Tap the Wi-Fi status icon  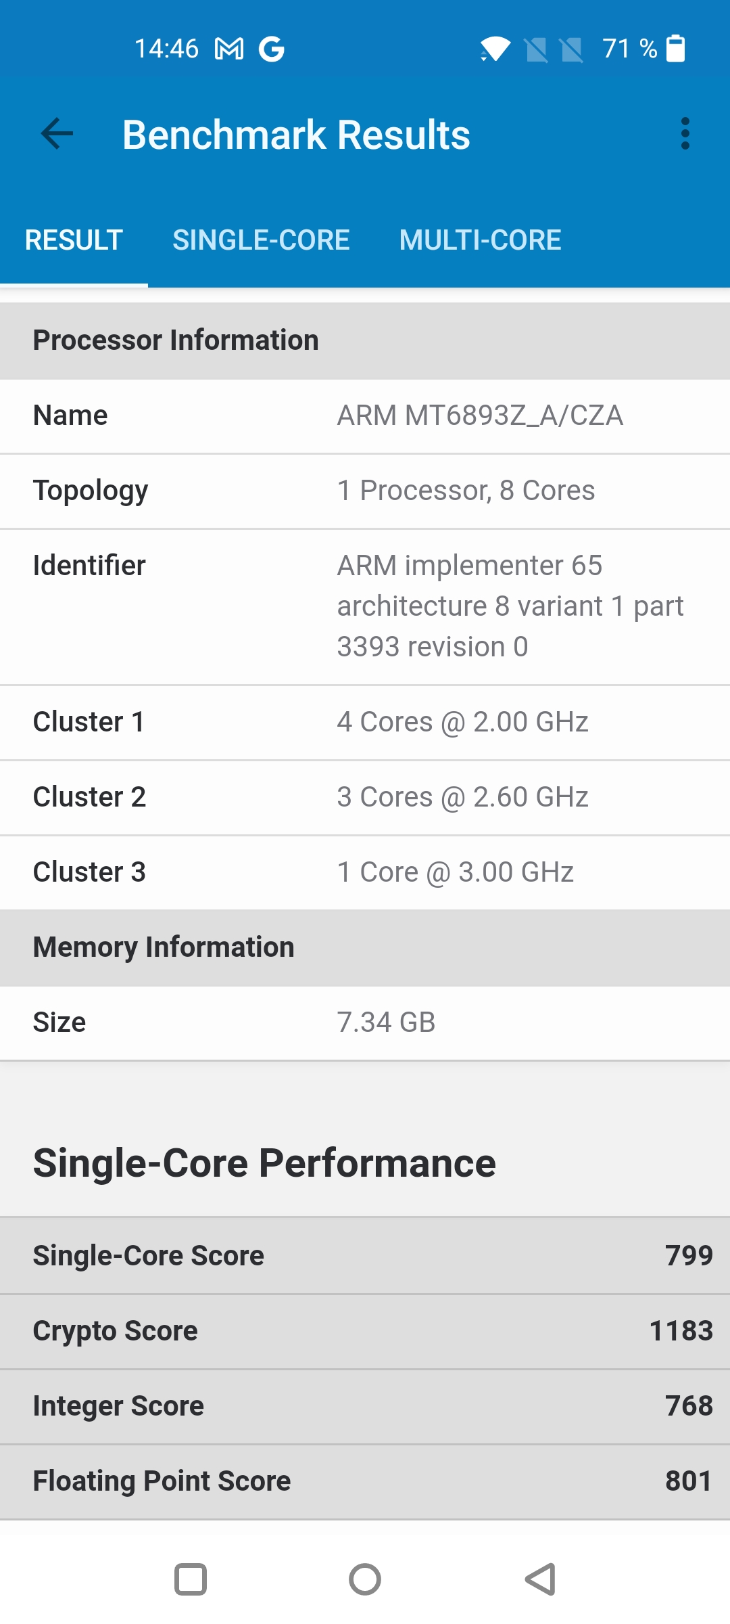click(x=495, y=49)
